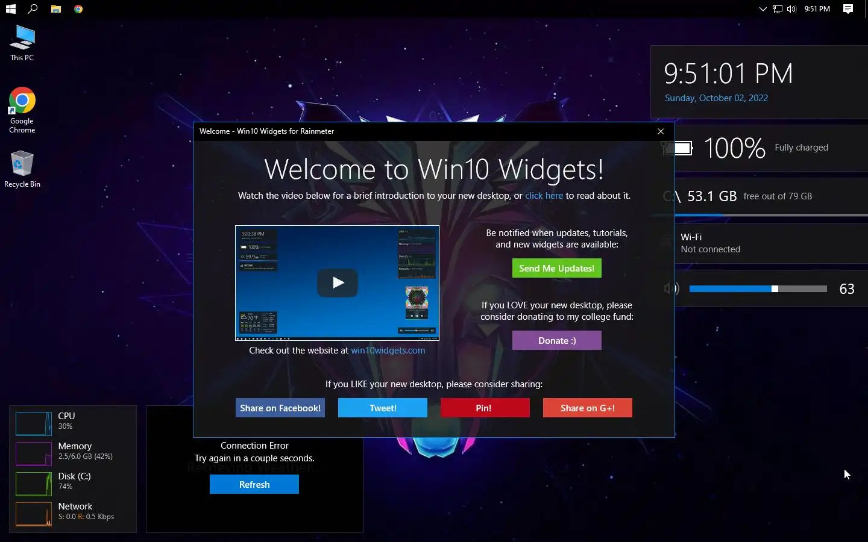Click the Connection Error message text
Viewport: 868px width, 542px height.
(254, 446)
